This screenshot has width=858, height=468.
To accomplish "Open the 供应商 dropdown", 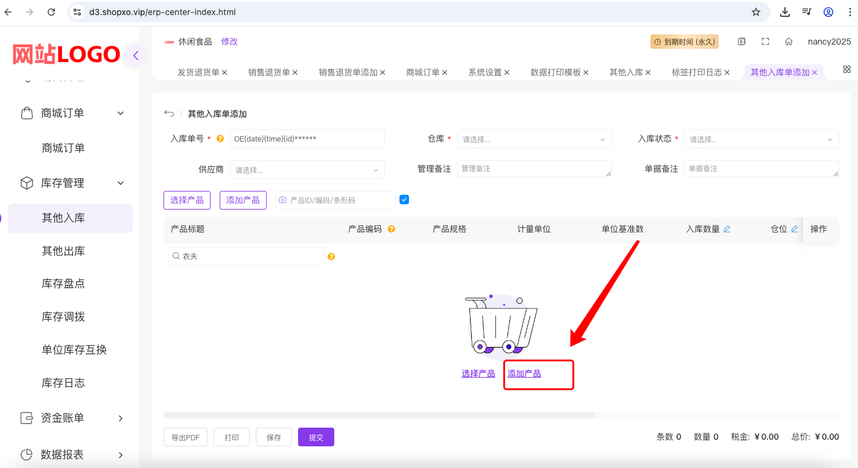I will pyautogui.click(x=308, y=170).
